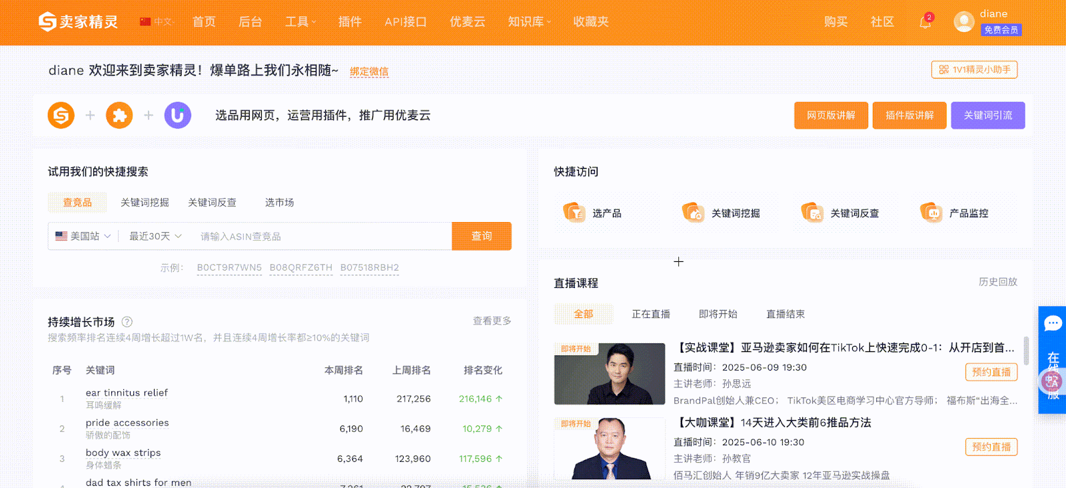The width and height of the screenshot is (1066, 488).
Task: Click the live course list scrollbar
Action: click(x=1026, y=351)
